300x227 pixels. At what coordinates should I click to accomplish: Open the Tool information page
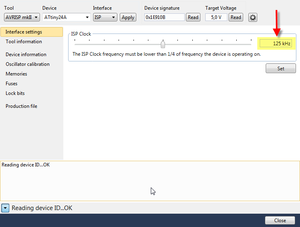coord(24,42)
